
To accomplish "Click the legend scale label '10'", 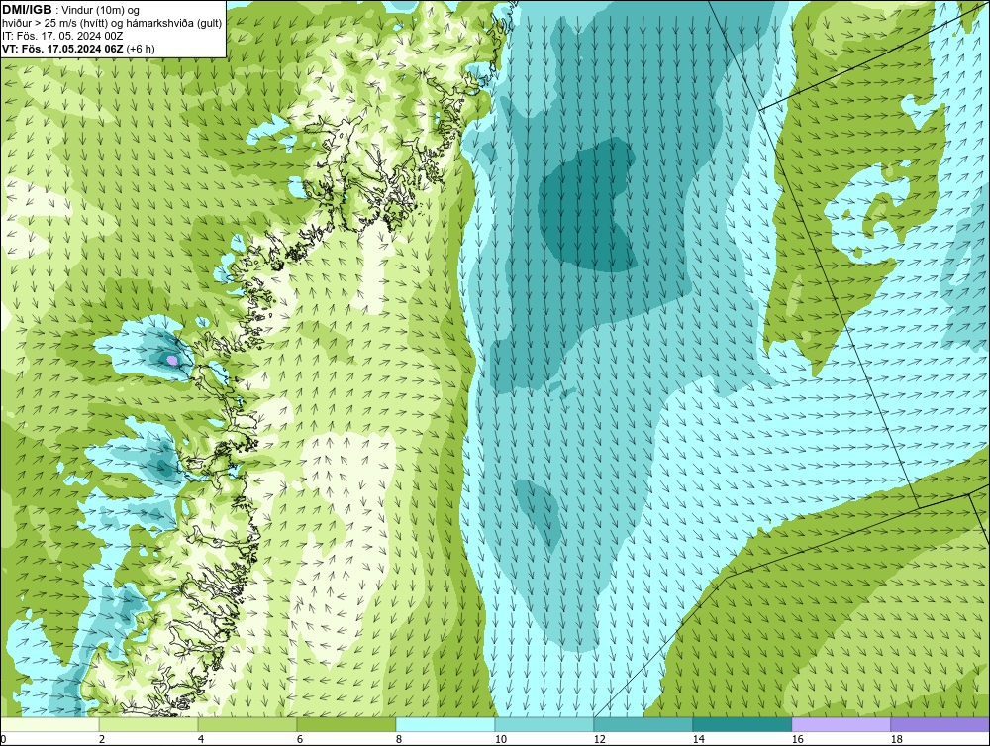I will click(500, 739).
